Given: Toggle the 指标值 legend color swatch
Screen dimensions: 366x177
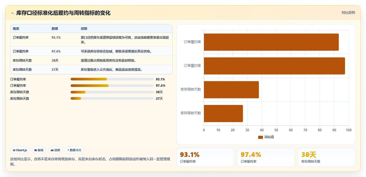Looking at the screenshot, I should [260, 137].
